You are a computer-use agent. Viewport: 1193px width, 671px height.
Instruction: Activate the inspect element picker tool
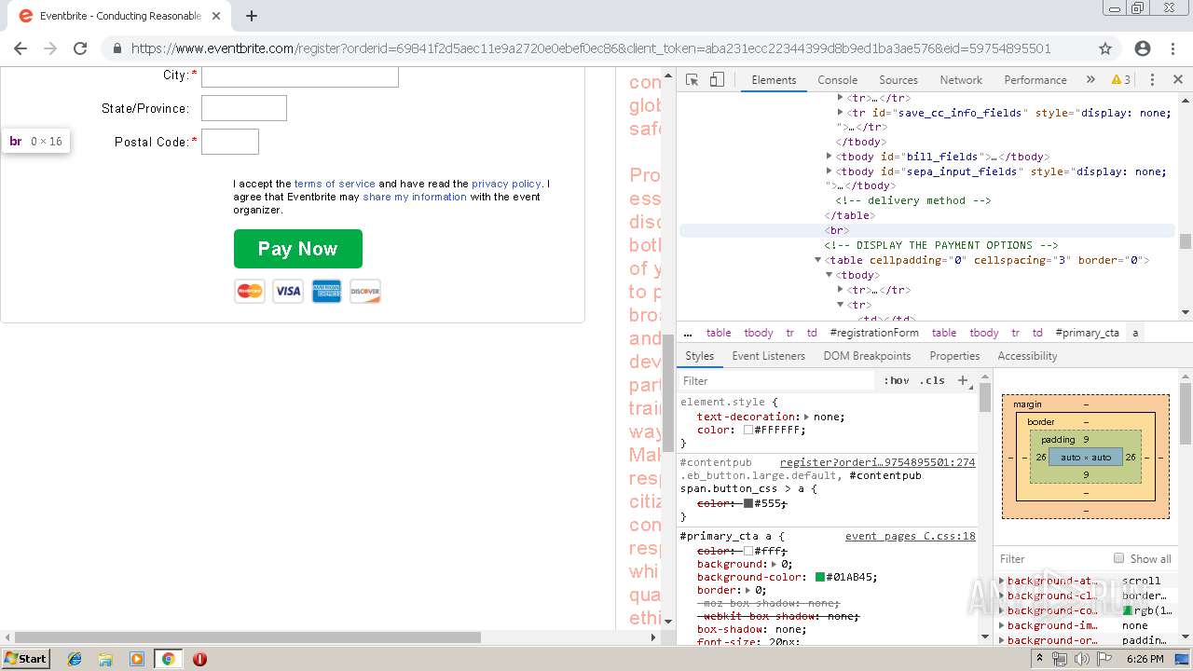692,80
